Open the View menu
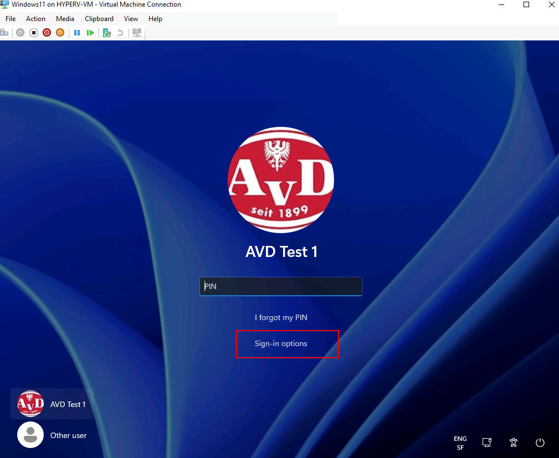Screen dimensions: 559x458 click(x=131, y=19)
